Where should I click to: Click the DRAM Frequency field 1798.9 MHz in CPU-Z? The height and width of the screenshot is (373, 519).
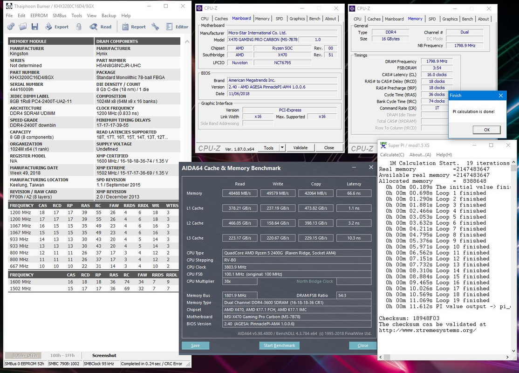coord(437,61)
